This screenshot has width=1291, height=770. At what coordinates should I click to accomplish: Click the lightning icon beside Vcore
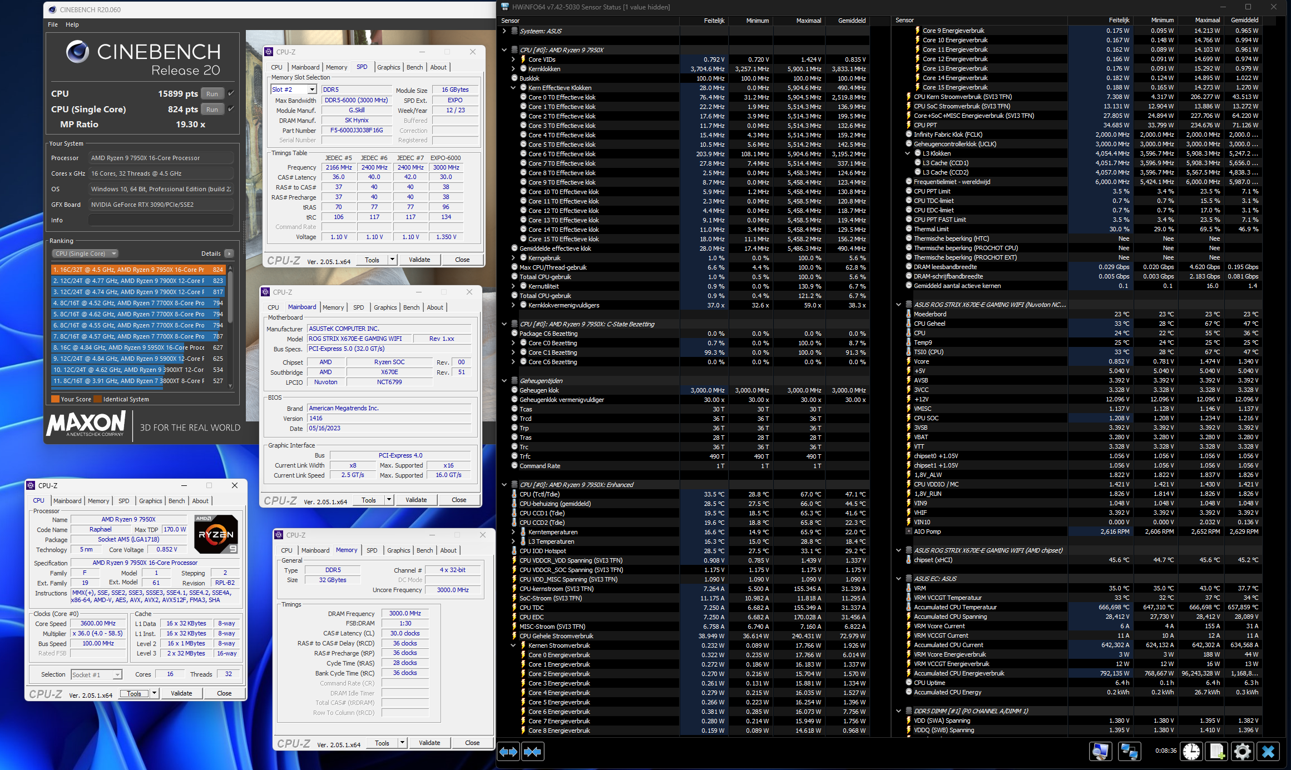[x=908, y=361]
